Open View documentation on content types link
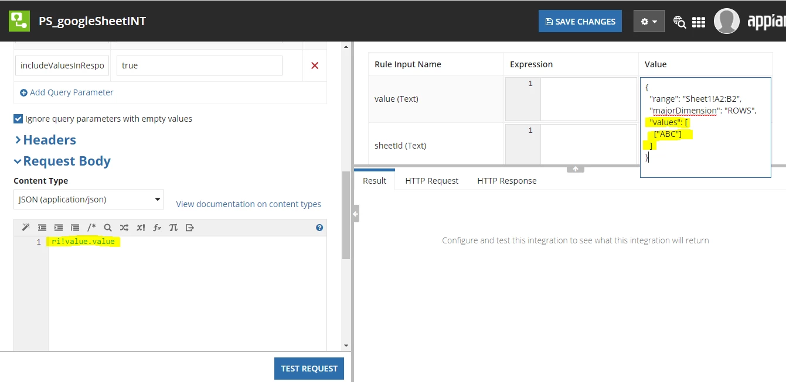This screenshot has height=382, width=786. pyautogui.click(x=249, y=204)
